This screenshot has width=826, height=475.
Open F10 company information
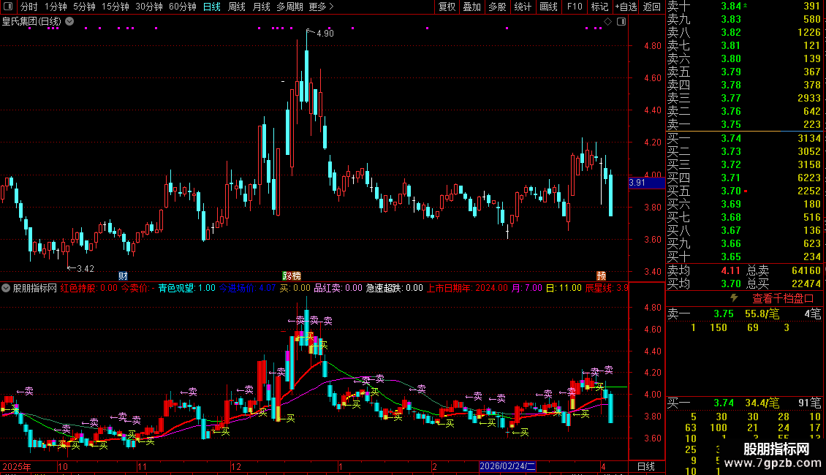(575, 7)
